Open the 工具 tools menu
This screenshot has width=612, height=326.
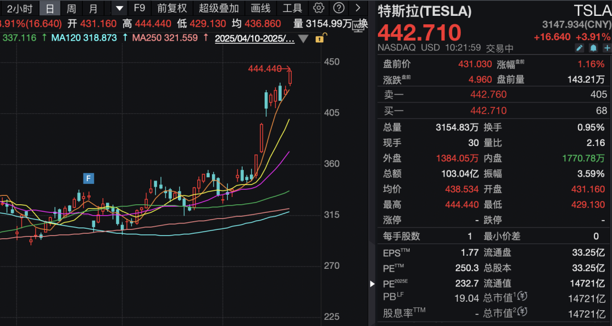[x=292, y=8]
